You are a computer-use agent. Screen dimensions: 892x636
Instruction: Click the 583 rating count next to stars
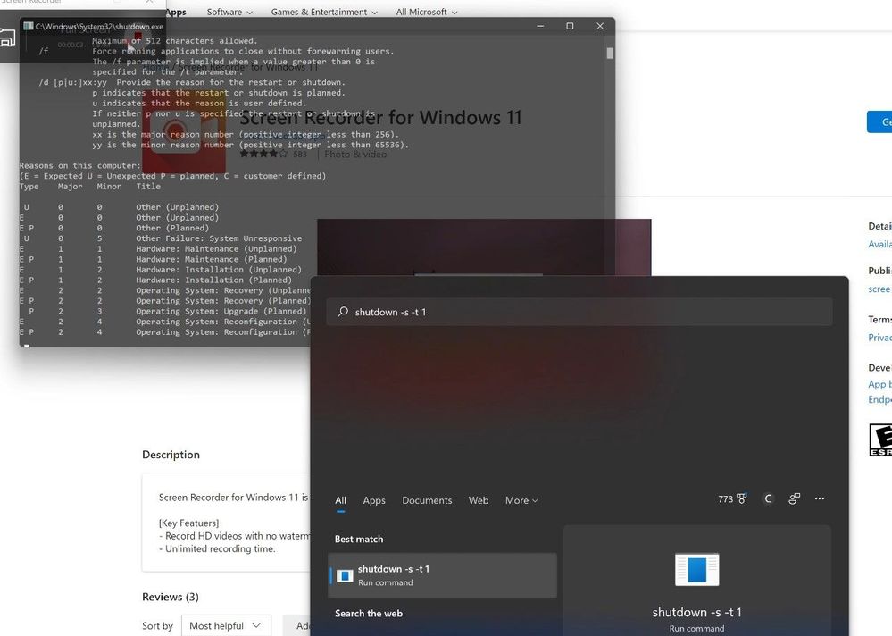(300, 155)
